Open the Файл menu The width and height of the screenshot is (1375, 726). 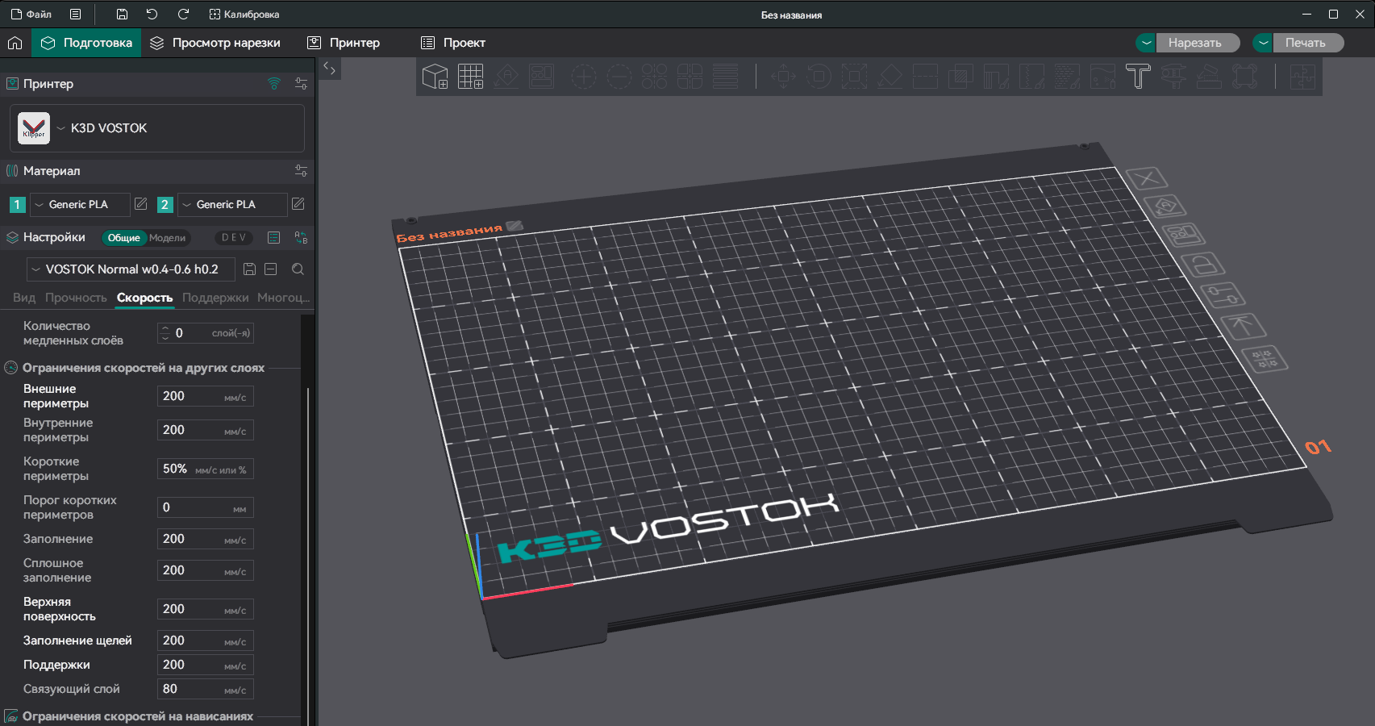tap(31, 15)
